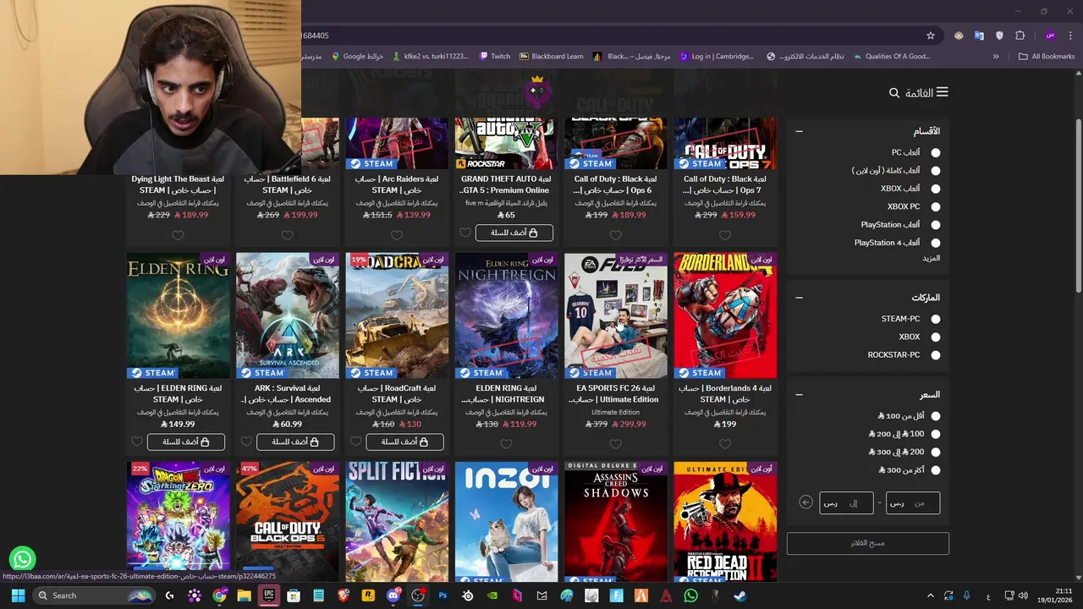
Task: Expand المزيد to show more categories
Action: (x=931, y=258)
